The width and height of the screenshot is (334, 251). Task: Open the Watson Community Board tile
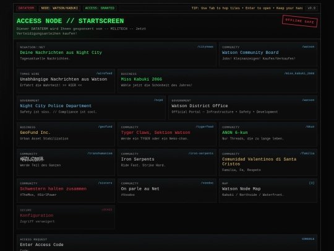pyautogui.click(x=268, y=54)
